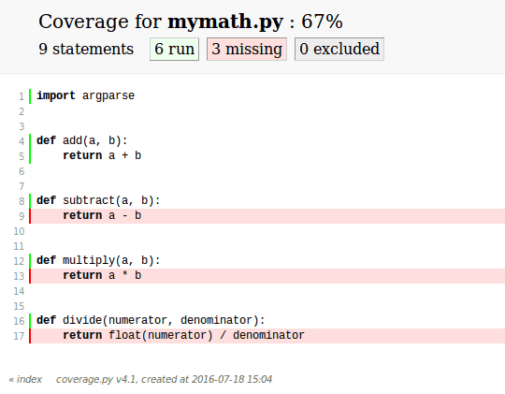
Task: Toggle the '3 missing' highlight filter
Action: pyautogui.click(x=247, y=49)
